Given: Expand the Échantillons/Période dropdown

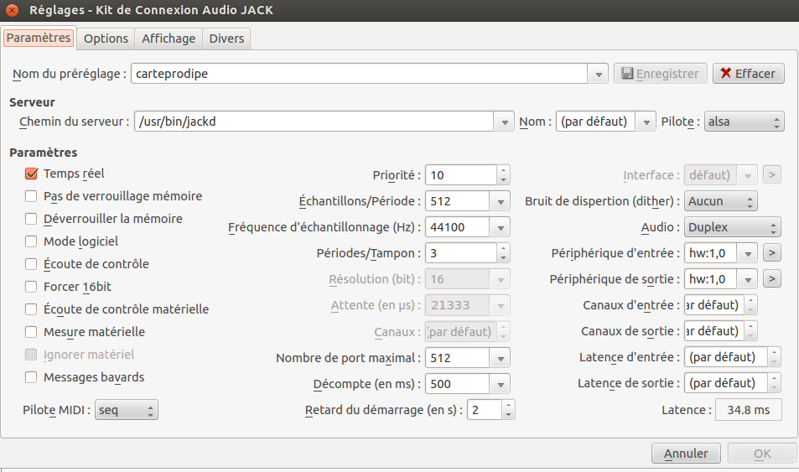Looking at the screenshot, I should tap(500, 201).
